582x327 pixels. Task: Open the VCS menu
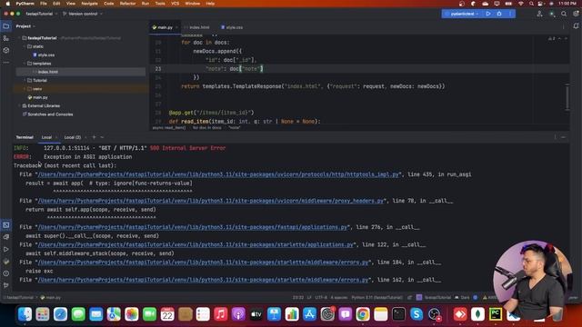(x=175, y=4)
